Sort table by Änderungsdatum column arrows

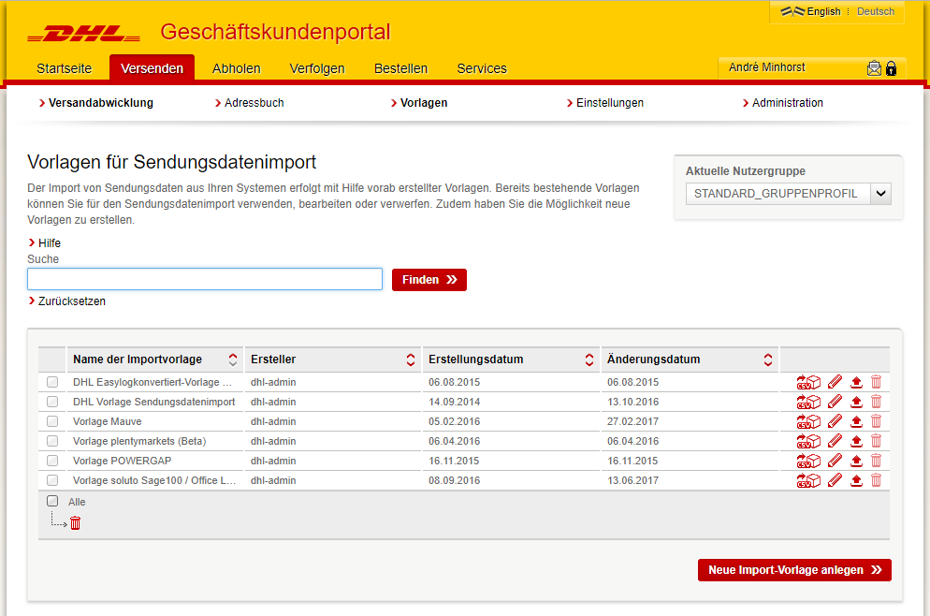tap(767, 359)
